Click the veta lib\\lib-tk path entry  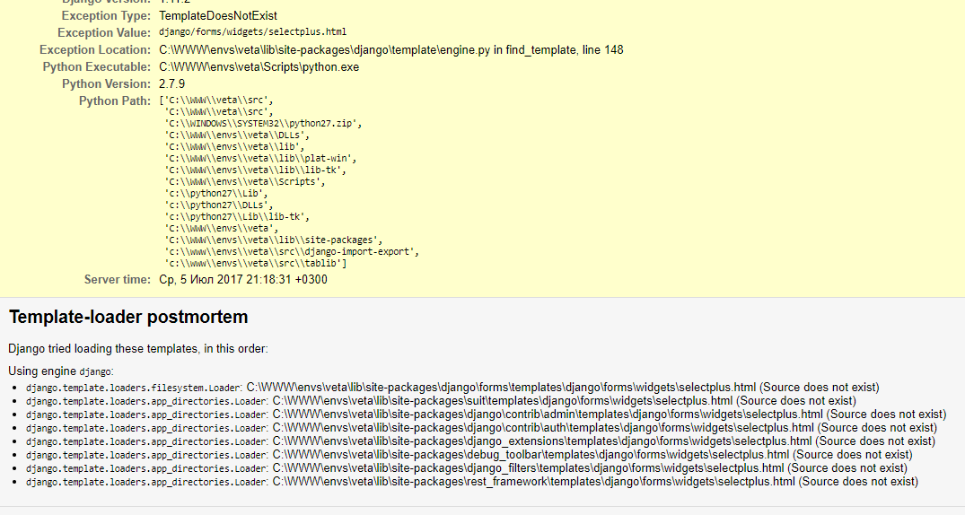click(256, 170)
